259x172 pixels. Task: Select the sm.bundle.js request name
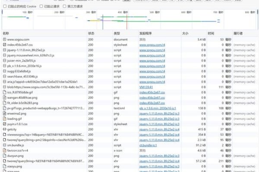[x=16, y=145]
